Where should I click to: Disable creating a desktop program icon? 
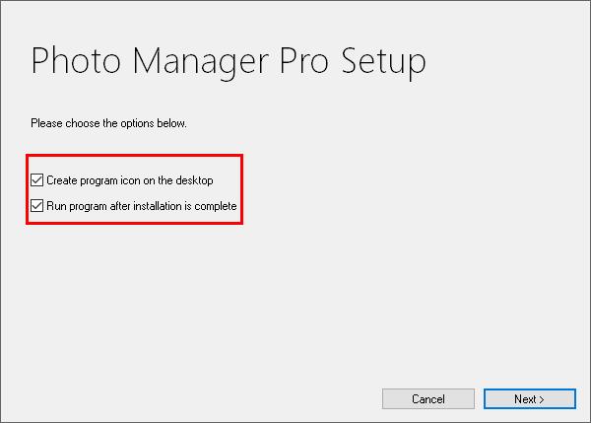click(37, 180)
